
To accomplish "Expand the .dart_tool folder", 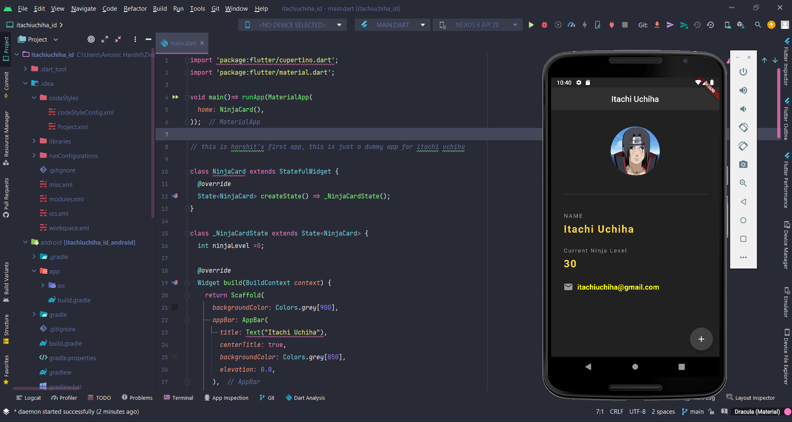I will point(26,69).
